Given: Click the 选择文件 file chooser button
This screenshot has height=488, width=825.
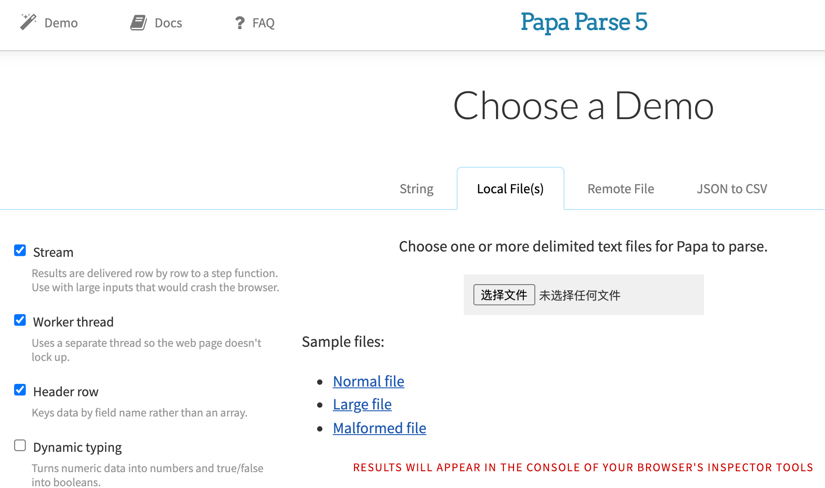Looking at the screenshot, I should [x=504, y=295].
